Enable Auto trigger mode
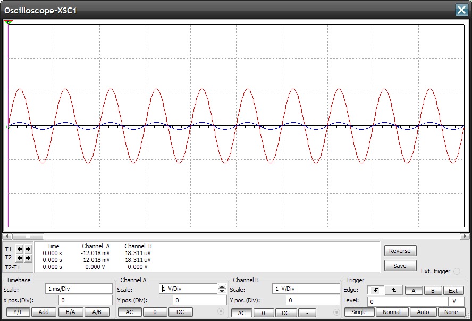The image size is (472, 321). pyautogui.click(x=423, y=312)
